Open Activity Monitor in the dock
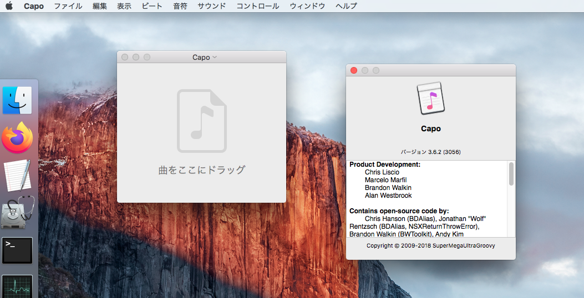584x298 pixels. pyautogui.click(x=17, y=286)
